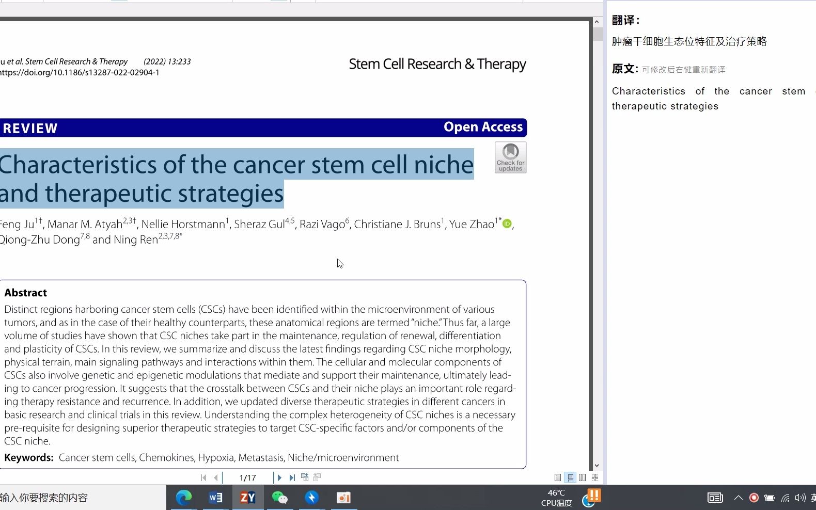This screenshot has width=816, height=510.
Task: Open the news and interests taskbar icon
Action: tap(715, 498)
